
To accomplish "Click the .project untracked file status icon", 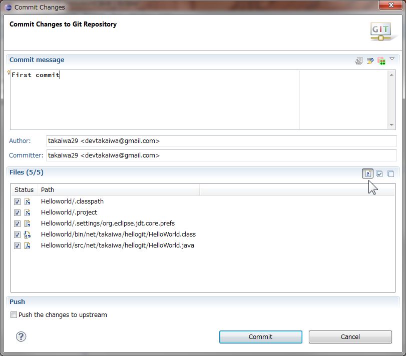I will click(x=28, y=212).
